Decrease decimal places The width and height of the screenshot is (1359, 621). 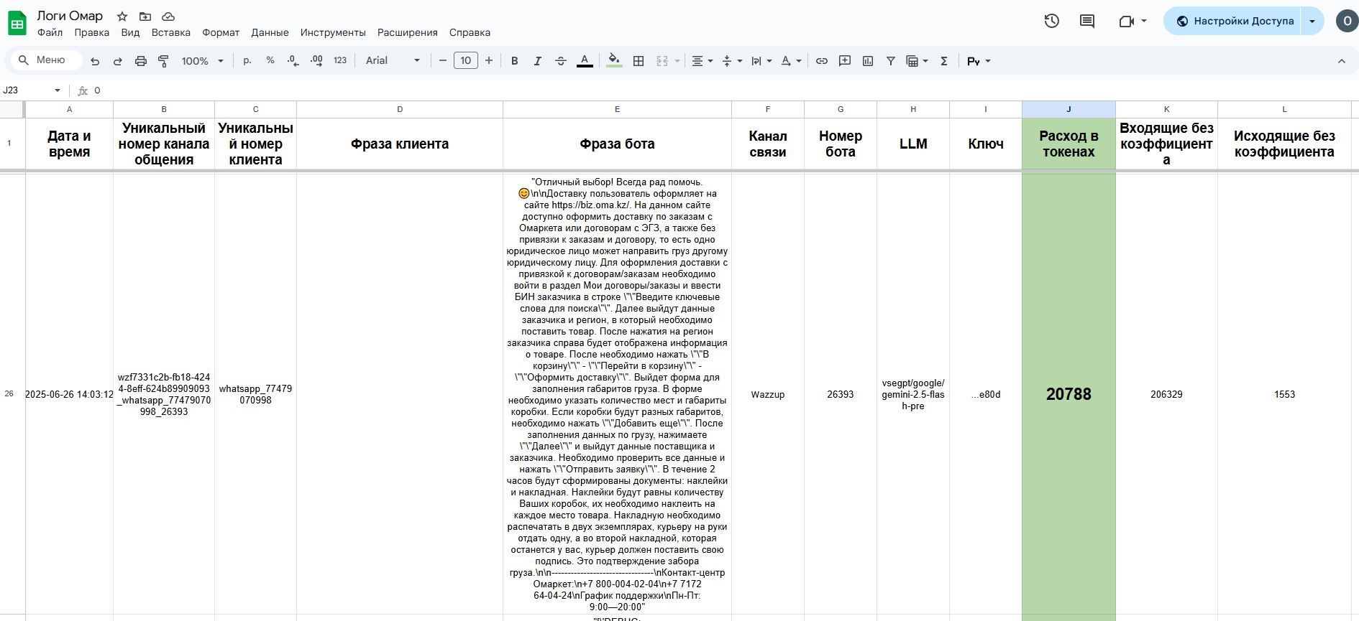[x=293, y=61]
